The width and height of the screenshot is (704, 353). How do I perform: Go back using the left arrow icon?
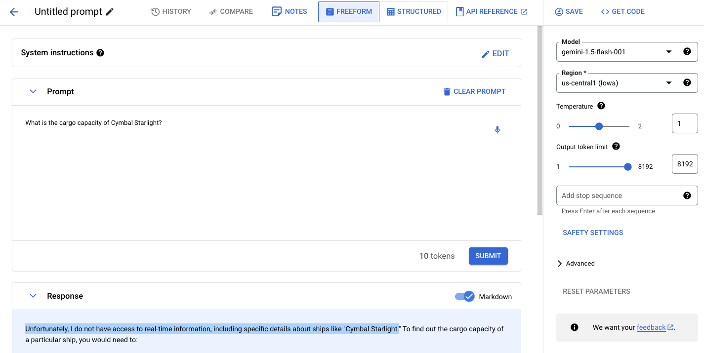[x=14, y=12]
